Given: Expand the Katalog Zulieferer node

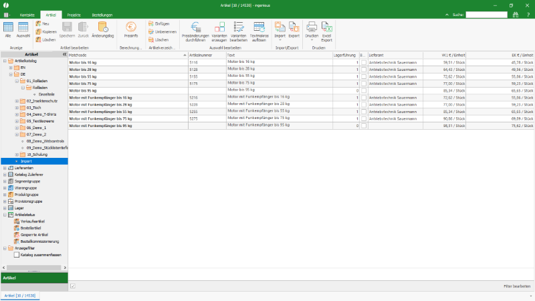Looking at the screenshot, I should [x=5, y=175].
